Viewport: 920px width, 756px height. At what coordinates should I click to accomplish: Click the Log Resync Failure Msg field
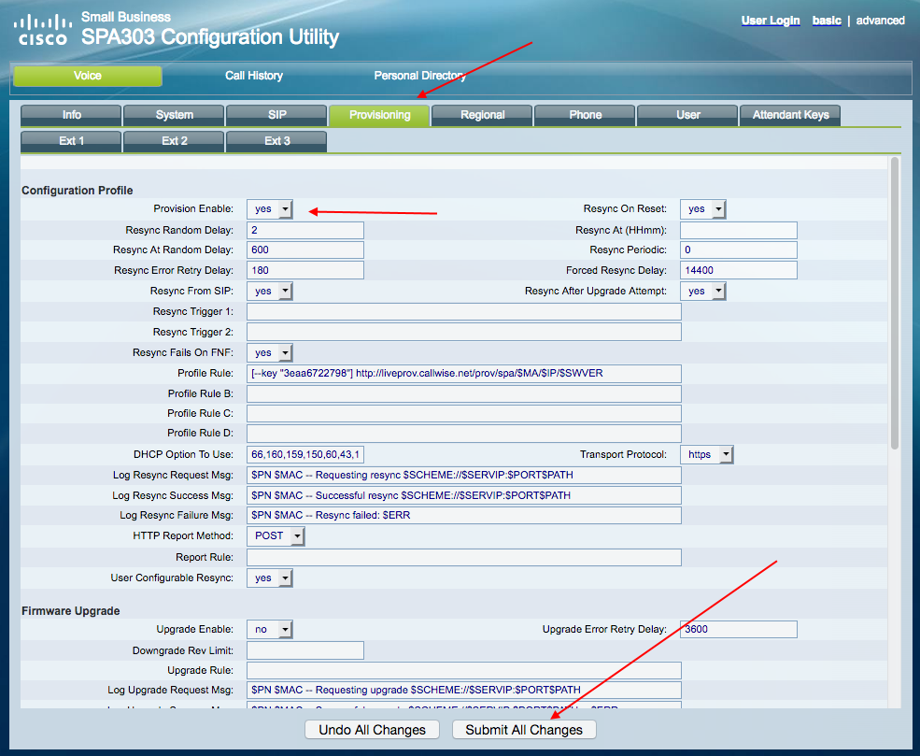463,515
